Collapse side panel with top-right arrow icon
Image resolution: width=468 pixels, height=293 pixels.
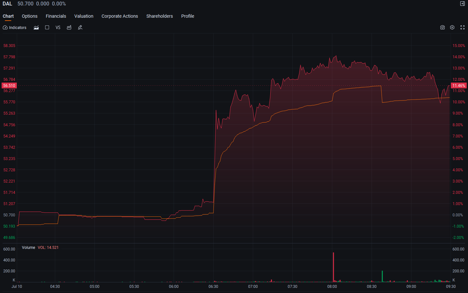[x=463, y=4]
